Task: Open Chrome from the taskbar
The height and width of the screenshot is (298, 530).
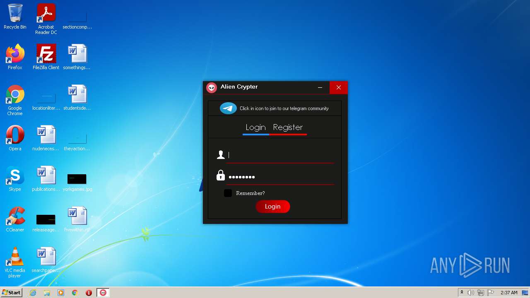Action: point(75,293)
